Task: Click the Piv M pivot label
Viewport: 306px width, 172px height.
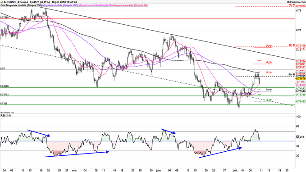Action: (292, 75)
